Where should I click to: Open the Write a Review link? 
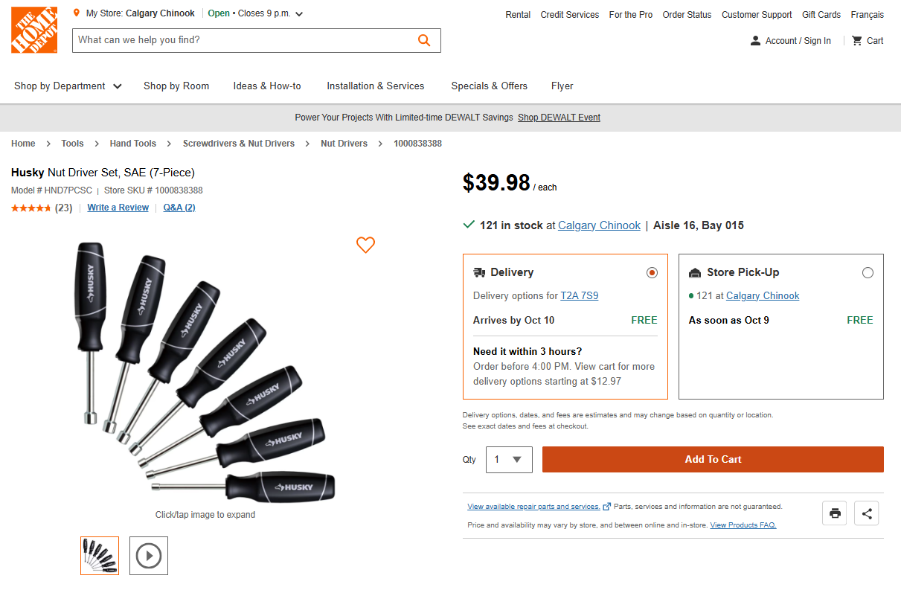coord(118,208)
